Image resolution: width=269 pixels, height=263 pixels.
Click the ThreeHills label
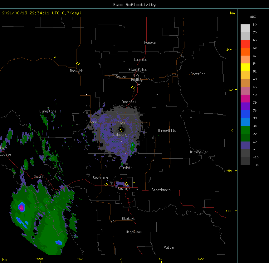coord(167,131)
